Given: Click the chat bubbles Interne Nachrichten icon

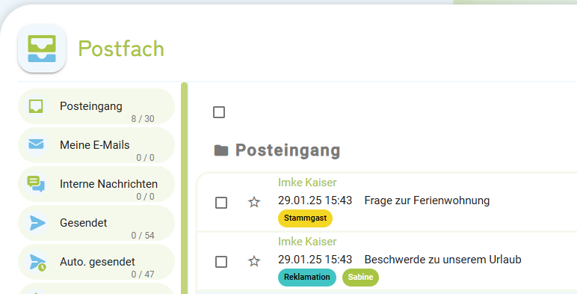Looking at the screenshot, I should click(36, 183).
